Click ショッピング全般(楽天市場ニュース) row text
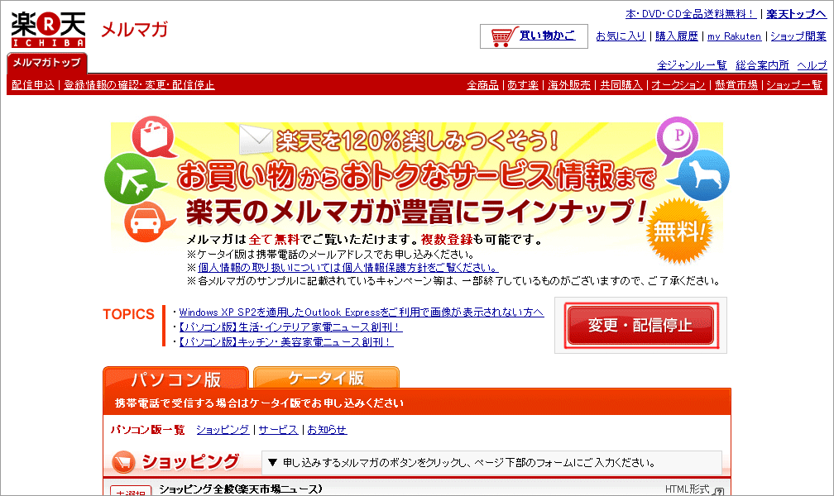This screenshot has height=496, width=834. (x=241, y=489)
